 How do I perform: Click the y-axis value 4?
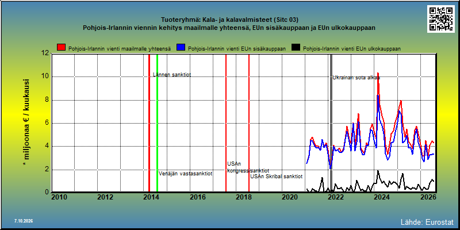tap(47, 146)
